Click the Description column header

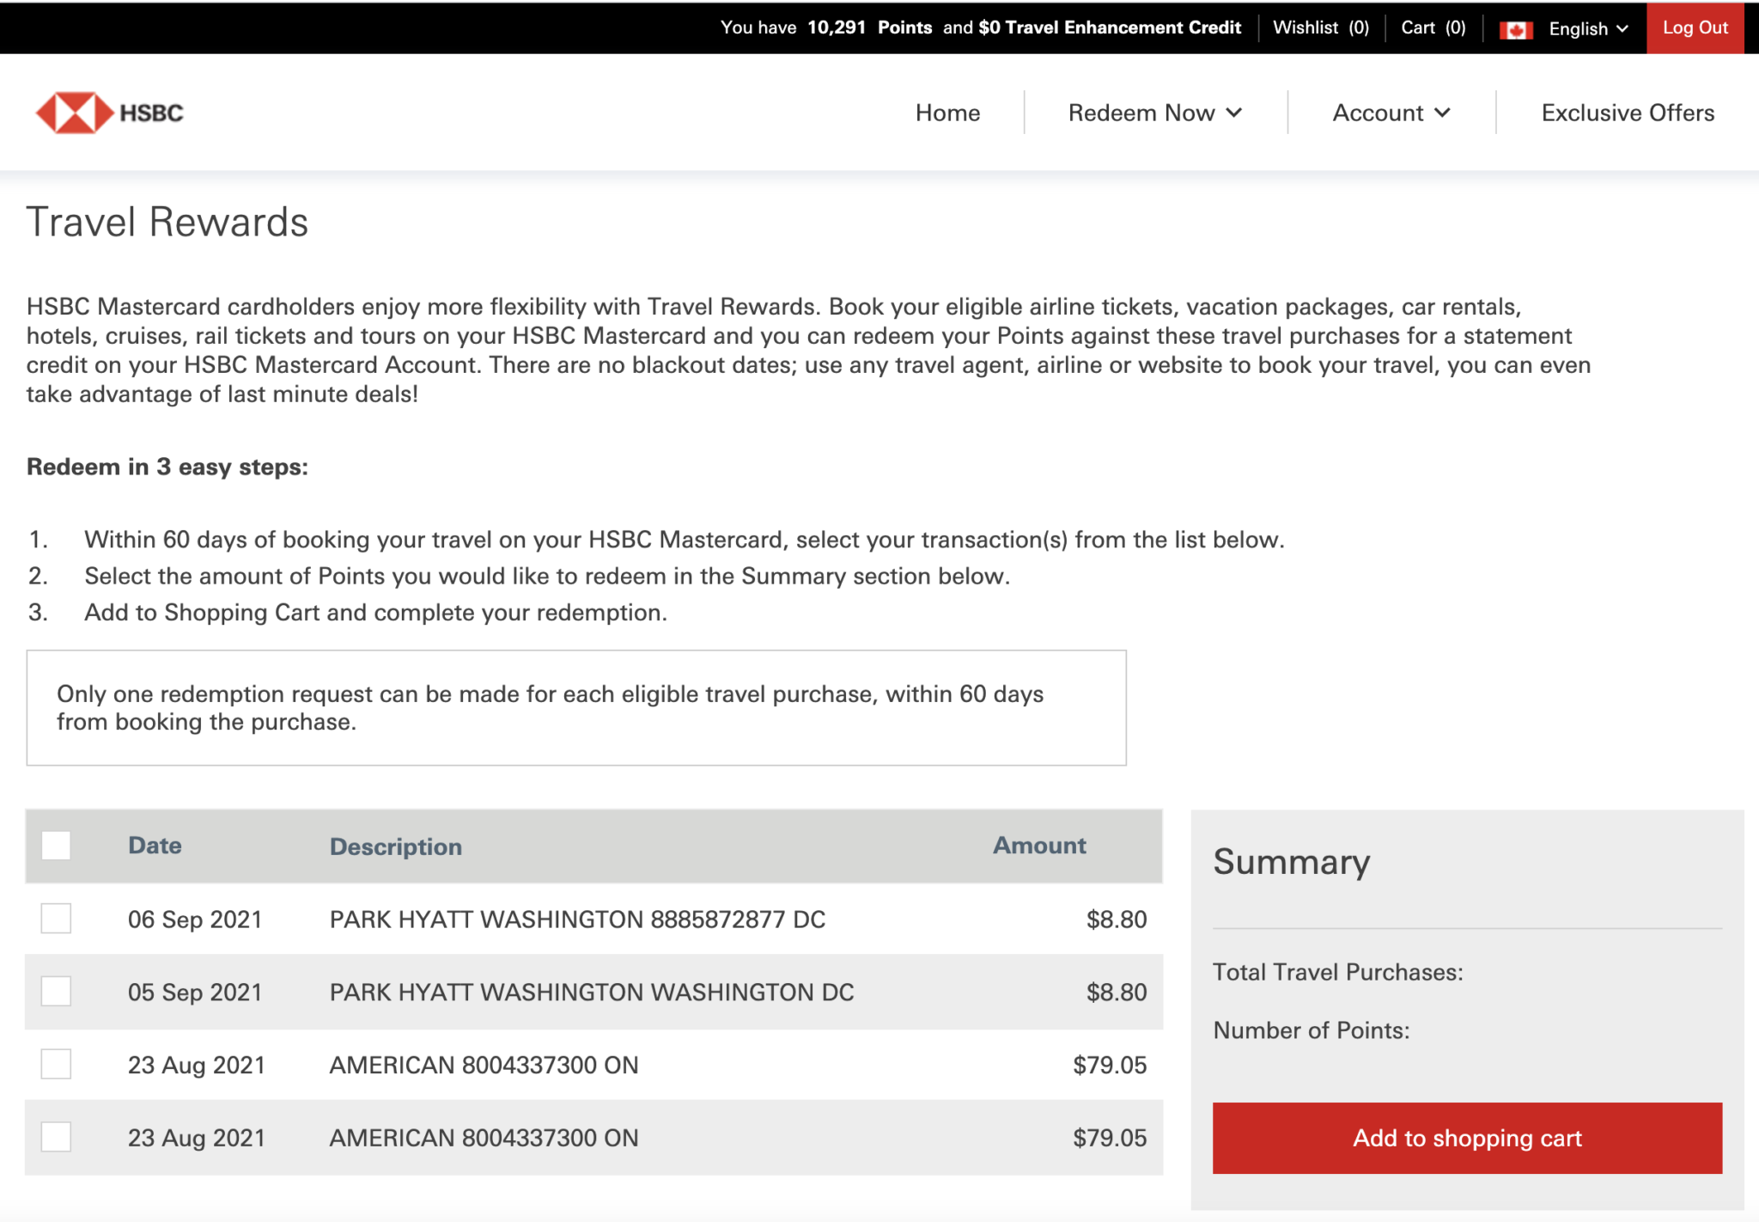coord(396,846)
